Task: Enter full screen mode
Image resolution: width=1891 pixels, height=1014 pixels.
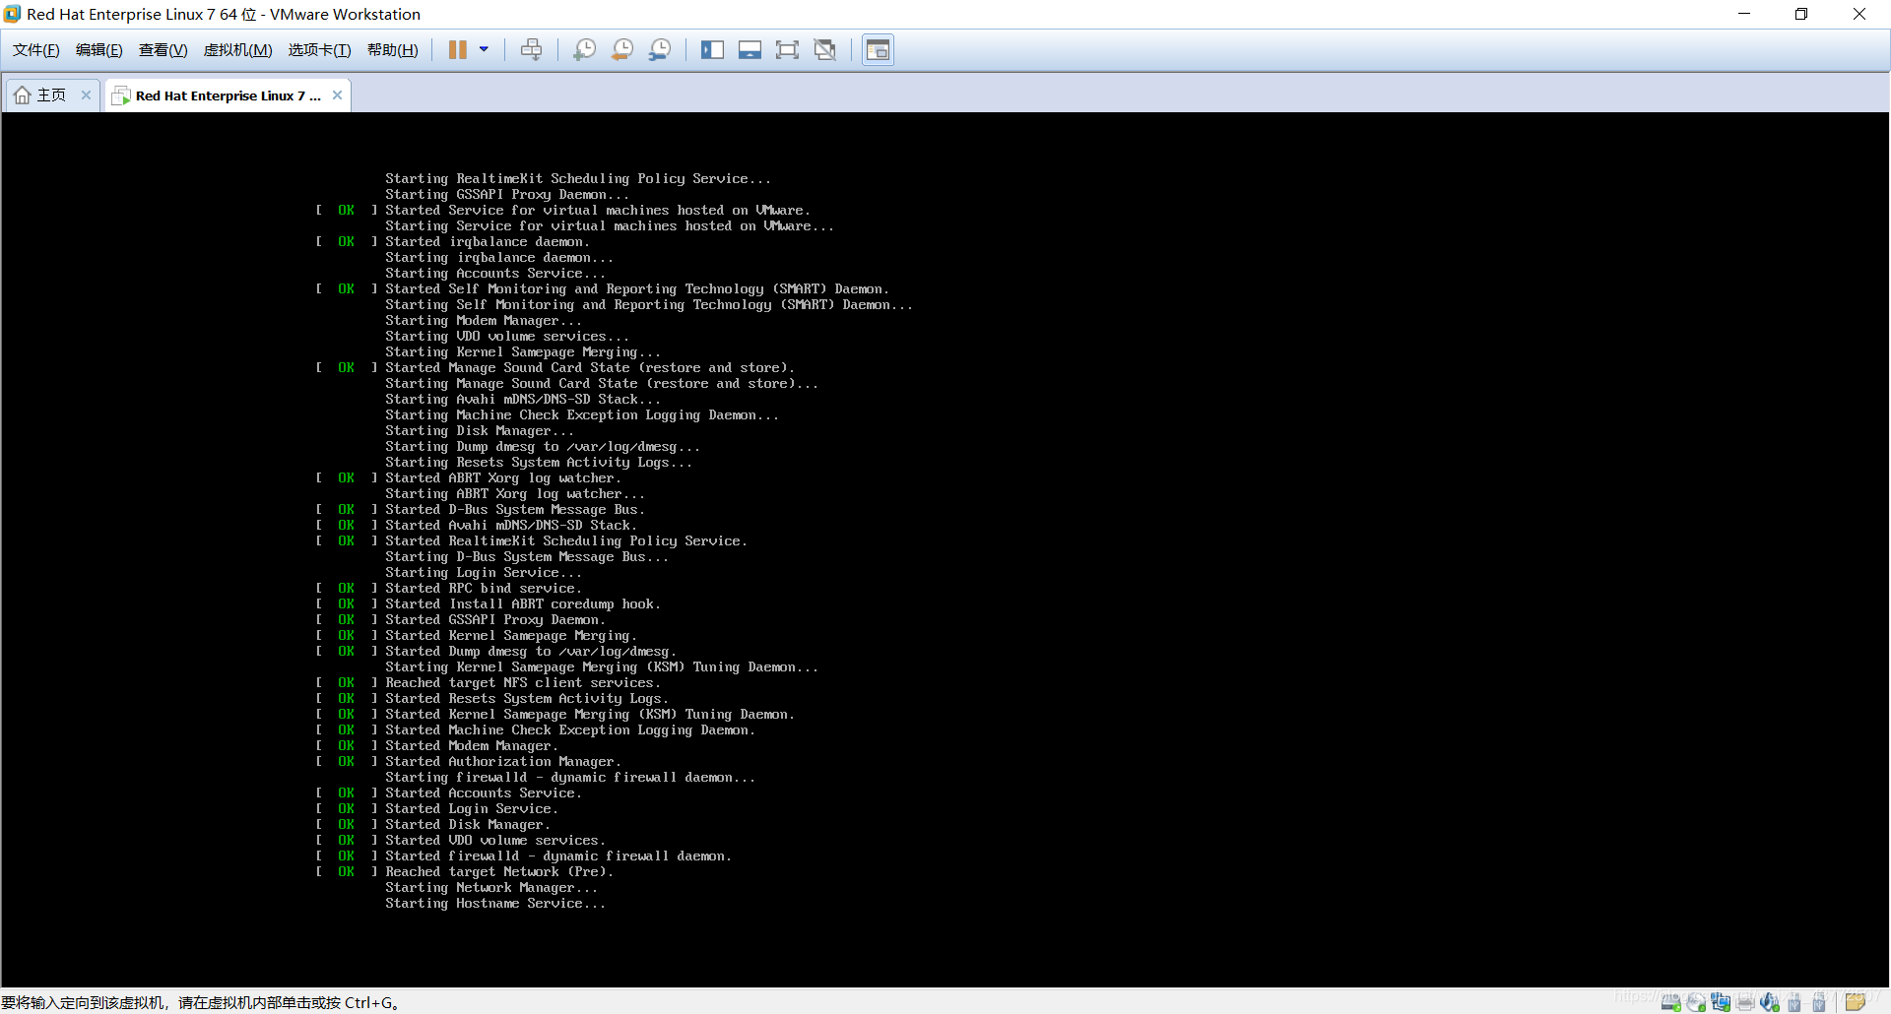Action: point(787,50)
